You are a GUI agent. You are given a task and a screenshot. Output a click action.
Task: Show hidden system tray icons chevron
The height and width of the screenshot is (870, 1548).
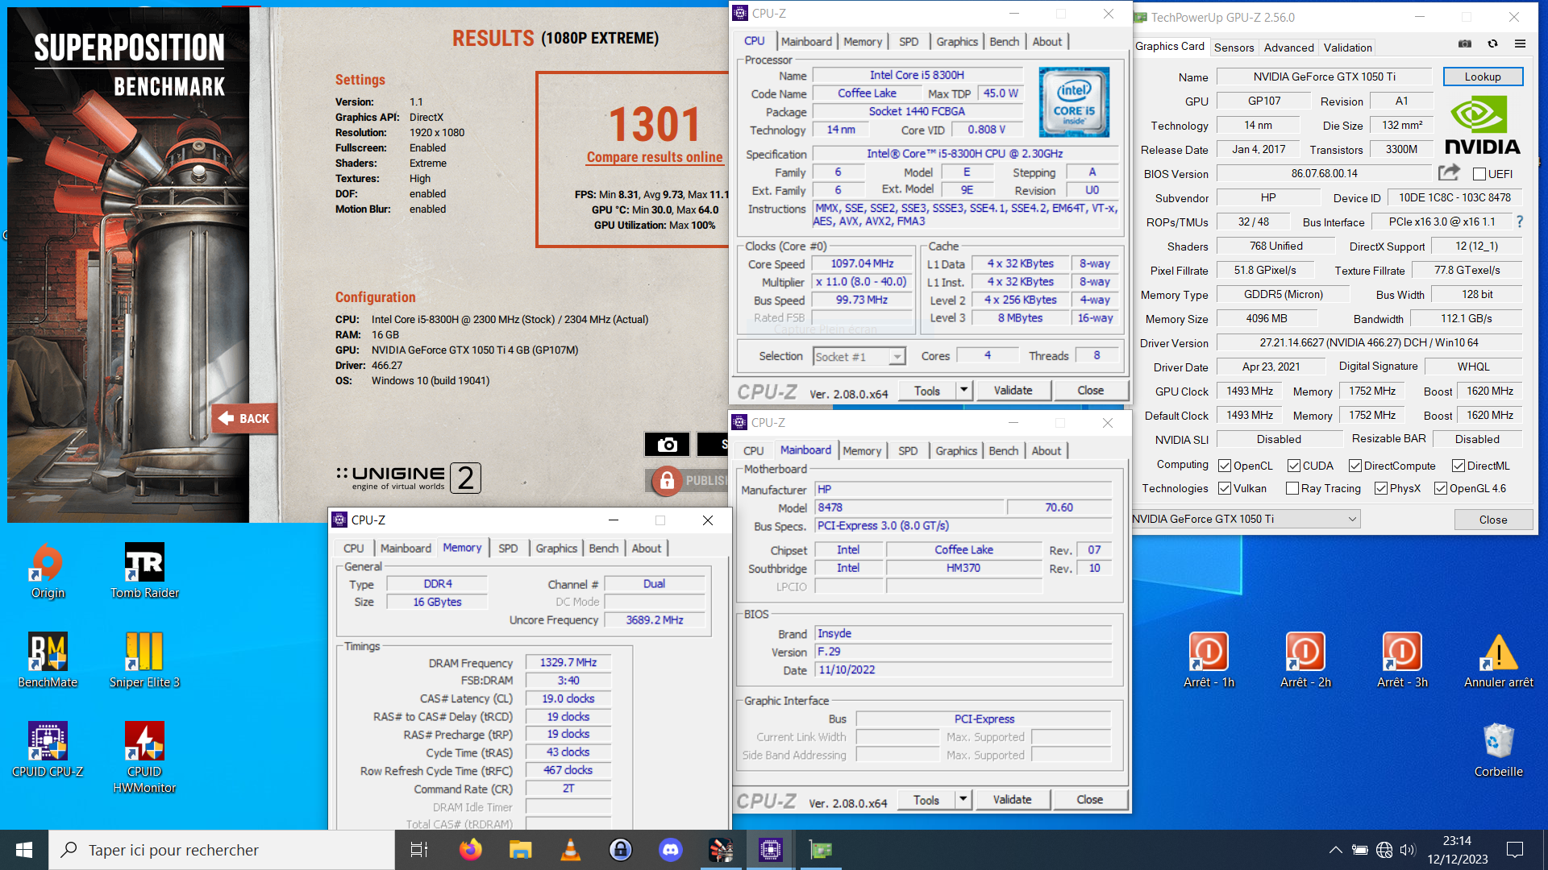click(1336, 850)
